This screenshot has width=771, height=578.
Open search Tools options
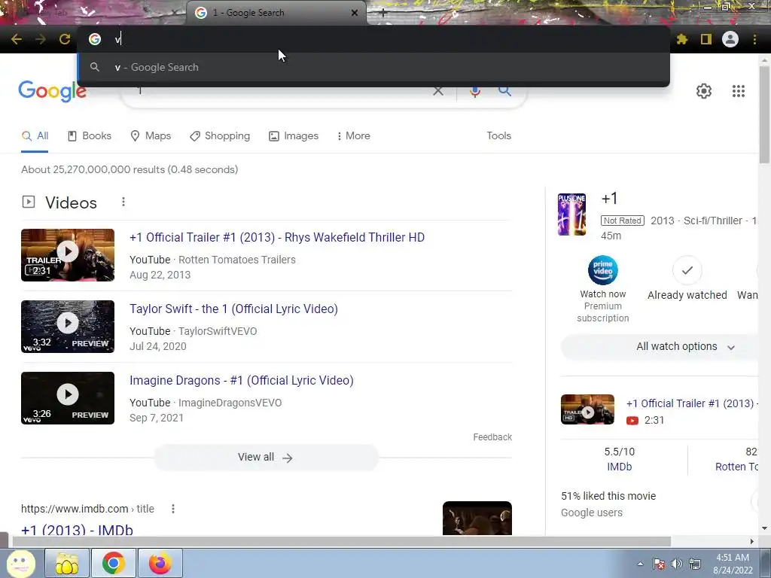[498, 136]
